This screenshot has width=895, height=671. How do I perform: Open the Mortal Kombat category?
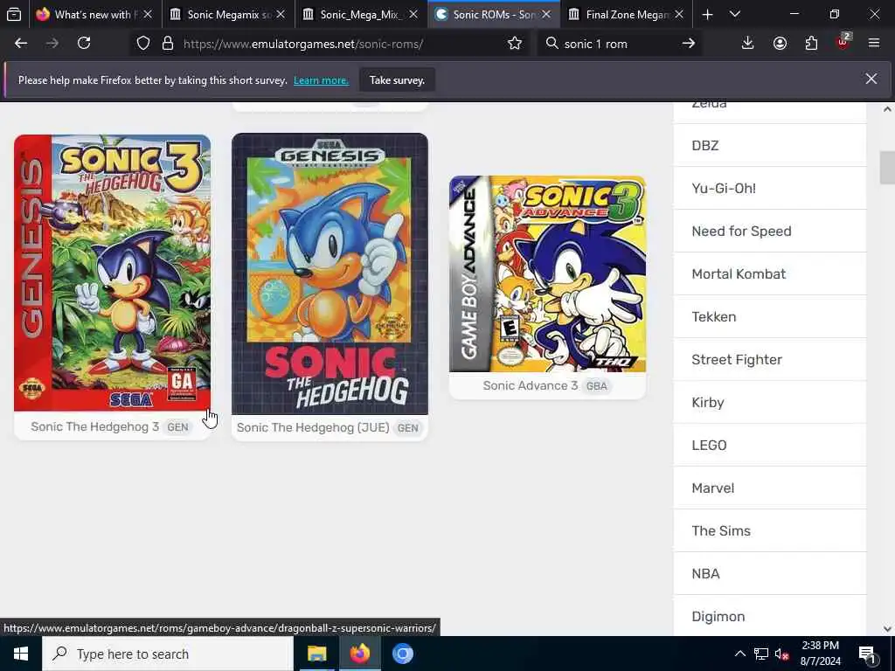point(770,273)
